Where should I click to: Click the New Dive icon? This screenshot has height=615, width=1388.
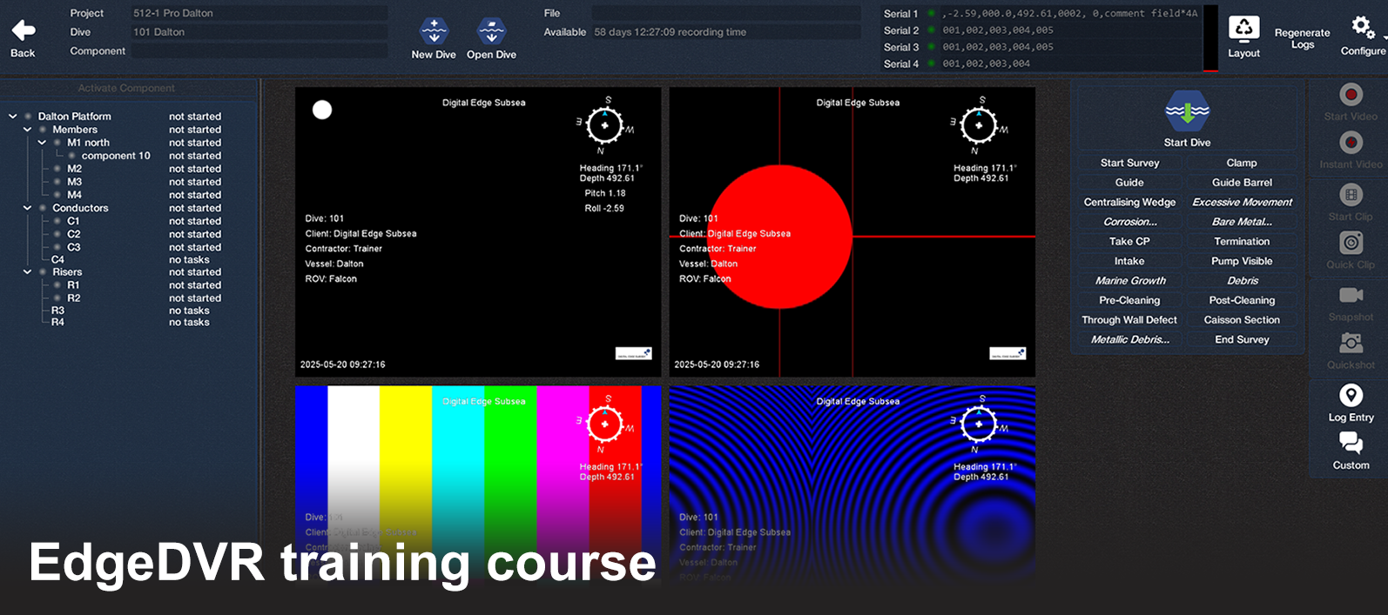coord(434,31)
